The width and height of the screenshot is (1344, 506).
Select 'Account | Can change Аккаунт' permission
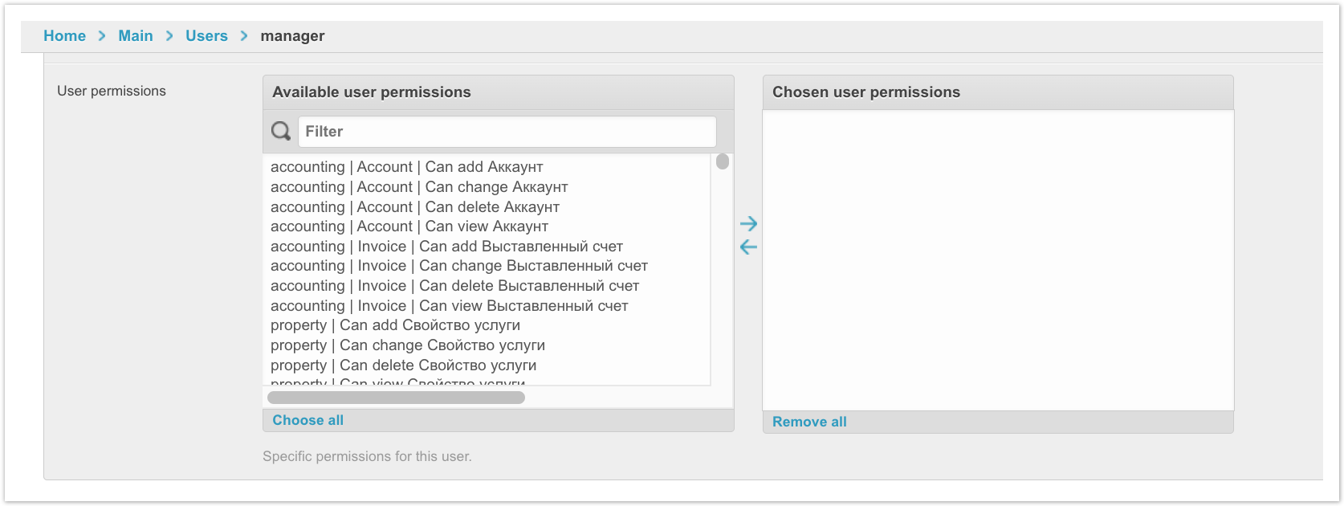pyautogui.click(x=418, y=187)
